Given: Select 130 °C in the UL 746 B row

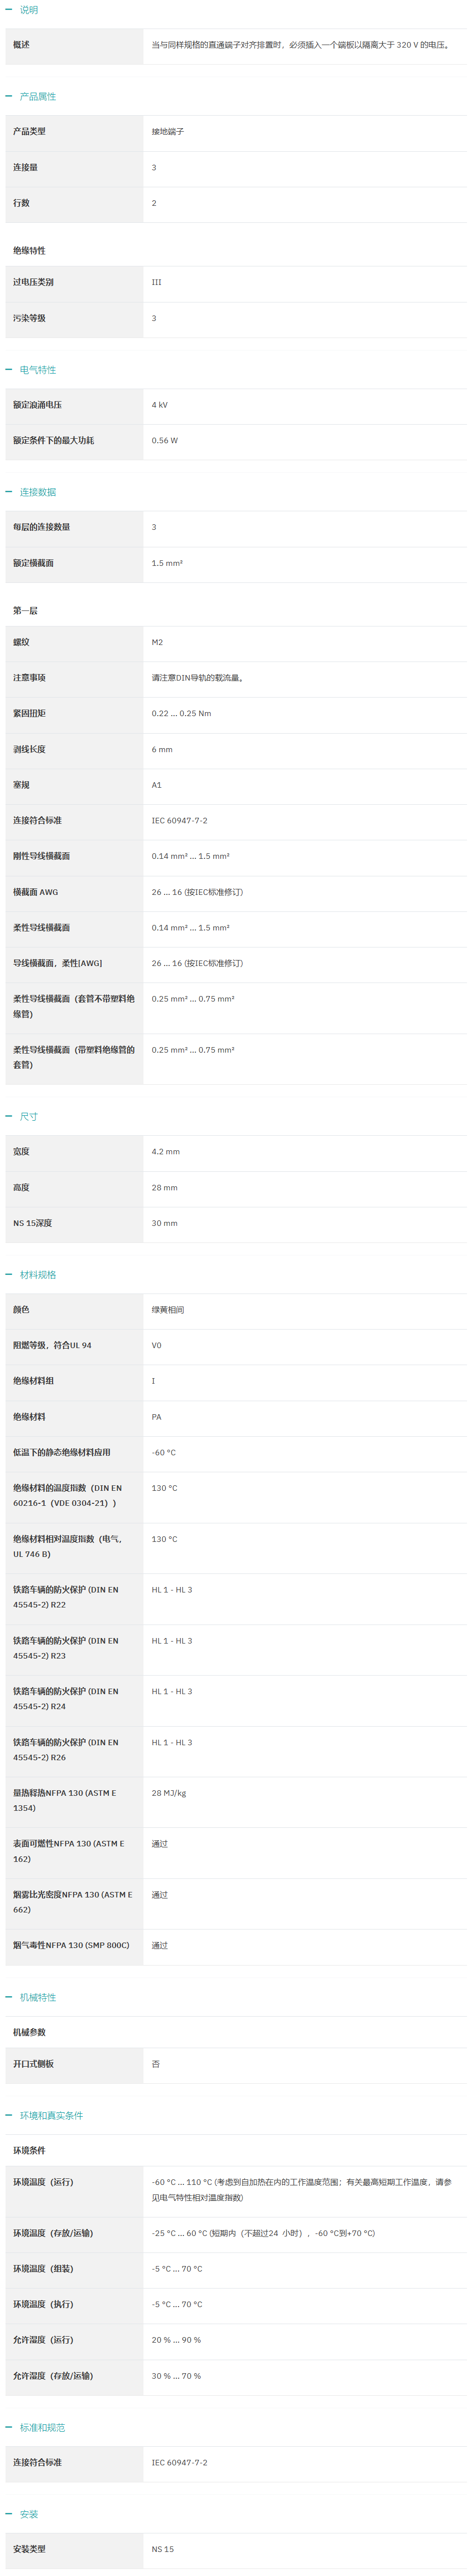Looking at the screenshot, I should pyautogui.click(x=164, y=1539).
